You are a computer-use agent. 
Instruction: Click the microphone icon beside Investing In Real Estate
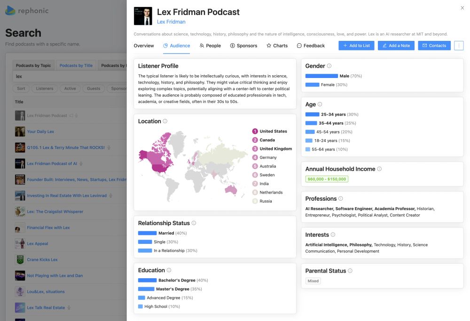click(x=110, y=196)
